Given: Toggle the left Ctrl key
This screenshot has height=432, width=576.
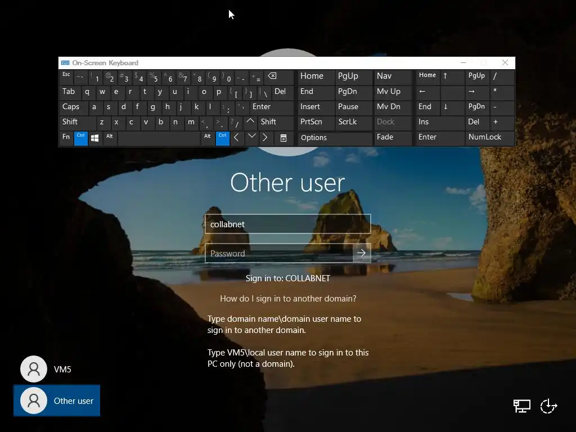Looking at the screenshot, I should pyautogui.click(x=81, y=138).
